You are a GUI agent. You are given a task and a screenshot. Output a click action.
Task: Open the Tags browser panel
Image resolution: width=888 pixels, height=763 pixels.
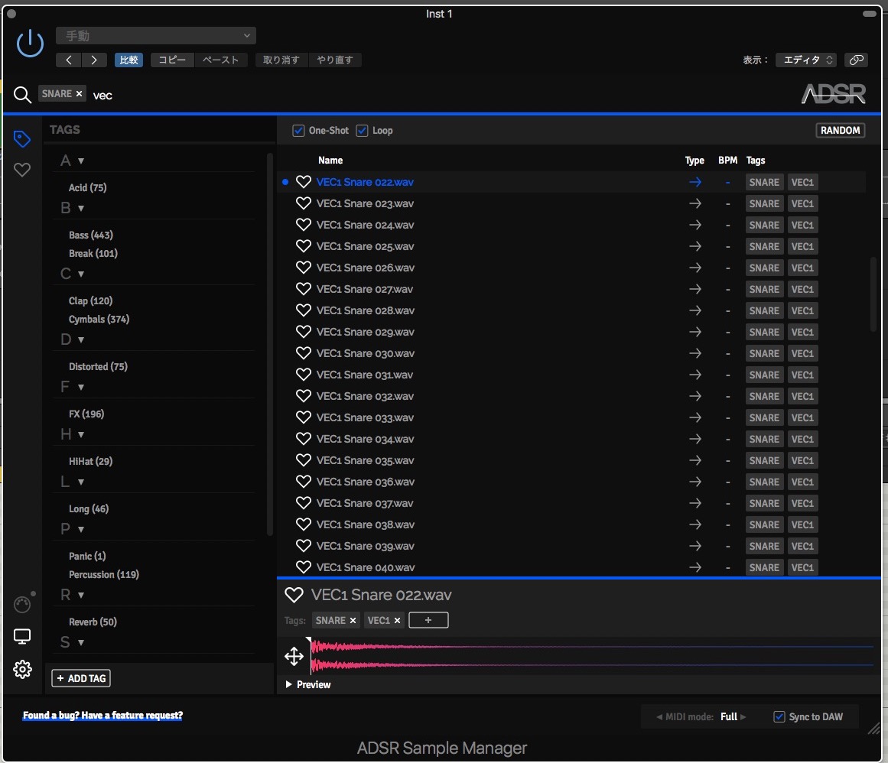click(22, 138)
